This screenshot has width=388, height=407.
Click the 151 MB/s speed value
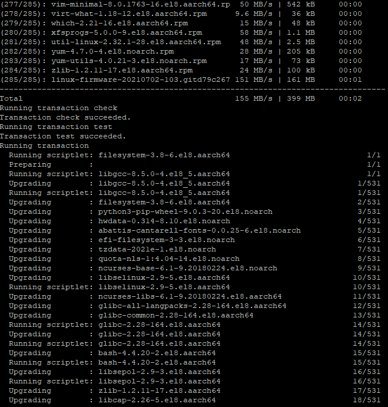(254, 80)
